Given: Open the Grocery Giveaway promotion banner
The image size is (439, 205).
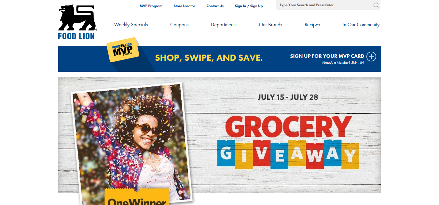Looking at the screenshot, I should pyautogui.click(x=219, y=135).
